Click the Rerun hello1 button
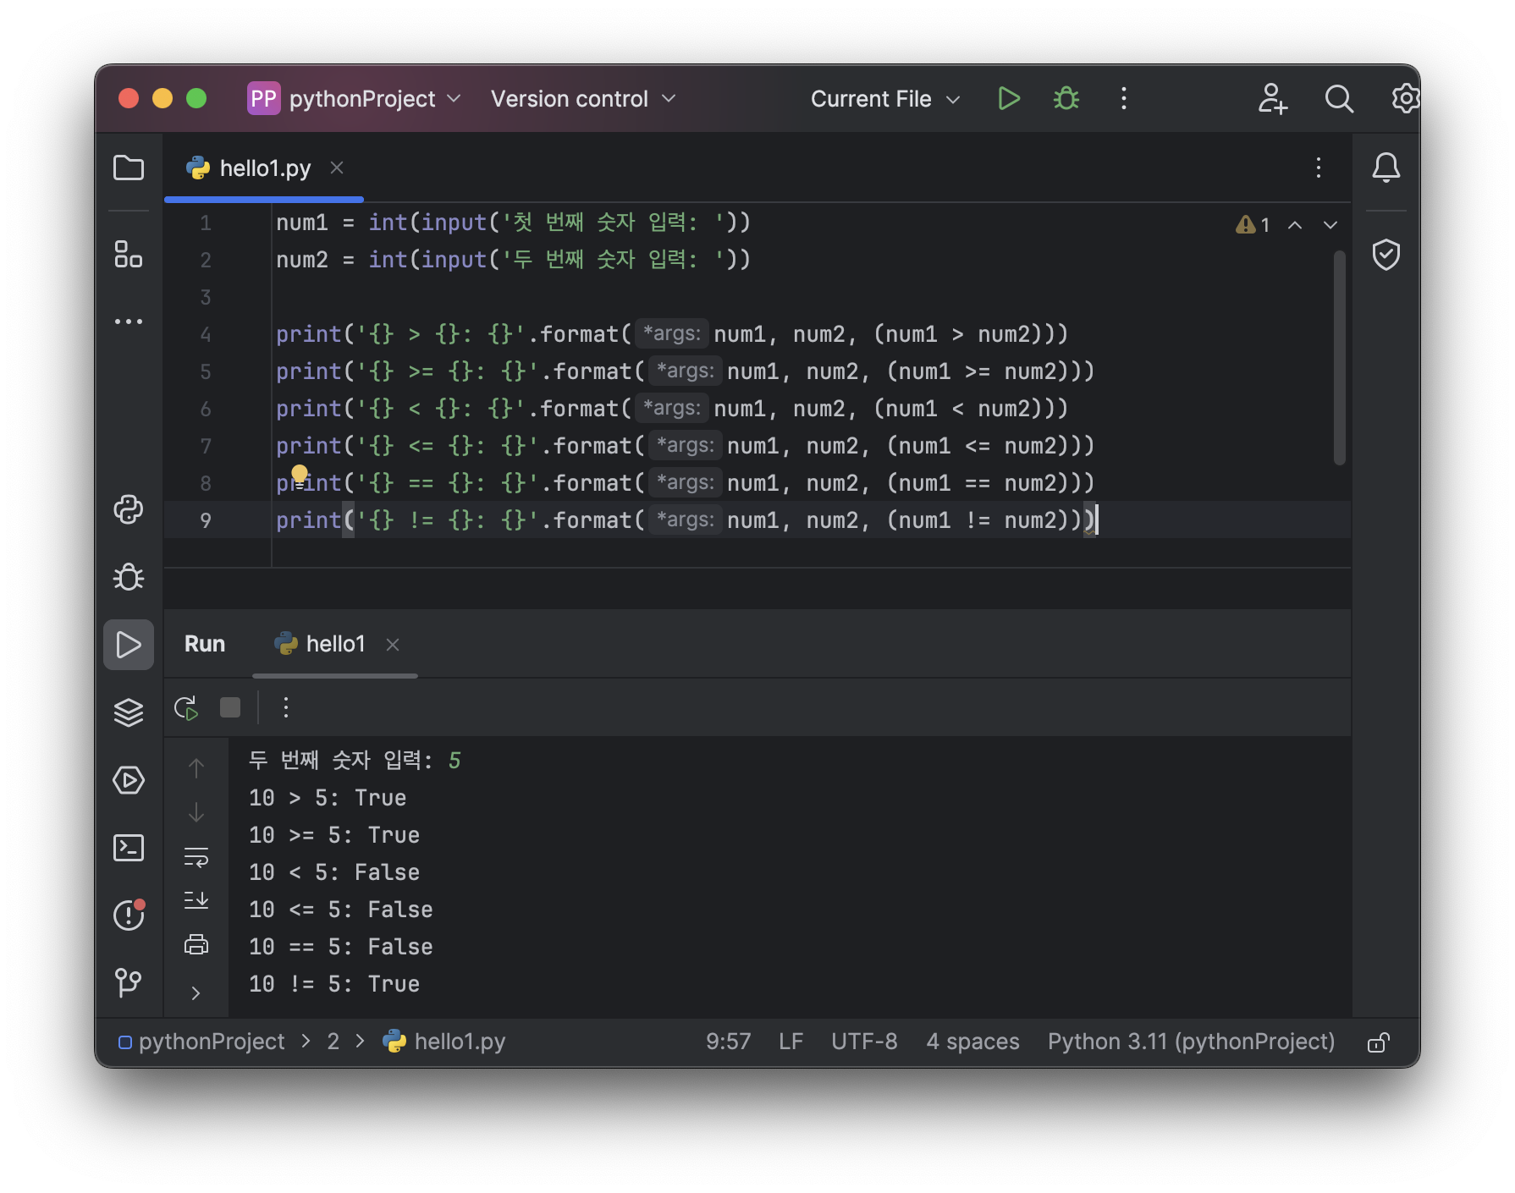 pyautogui.click(x=186, y=708)
